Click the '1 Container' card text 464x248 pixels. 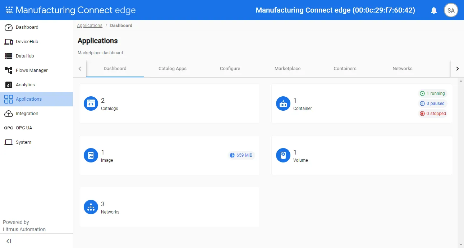coord(303,104)
